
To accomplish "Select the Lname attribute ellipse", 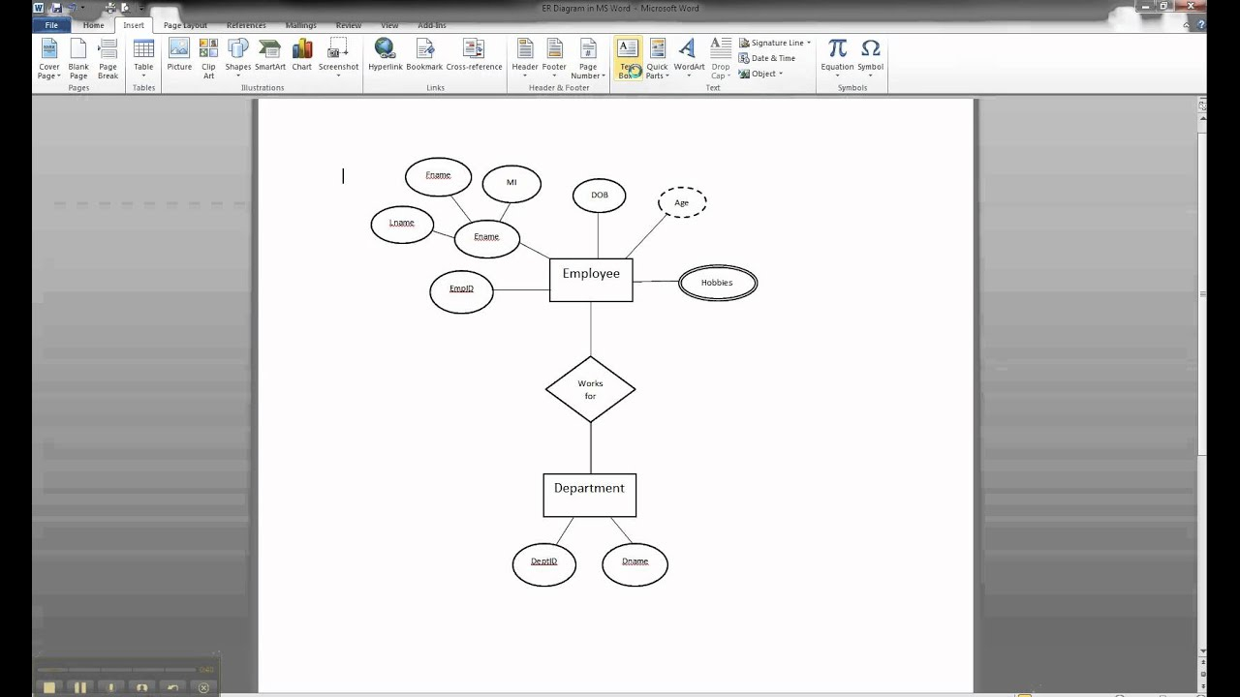I will (x=402, y=224).
